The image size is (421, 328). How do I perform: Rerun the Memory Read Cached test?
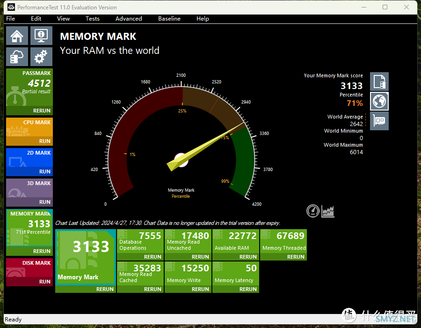click(x=140, y=289)
